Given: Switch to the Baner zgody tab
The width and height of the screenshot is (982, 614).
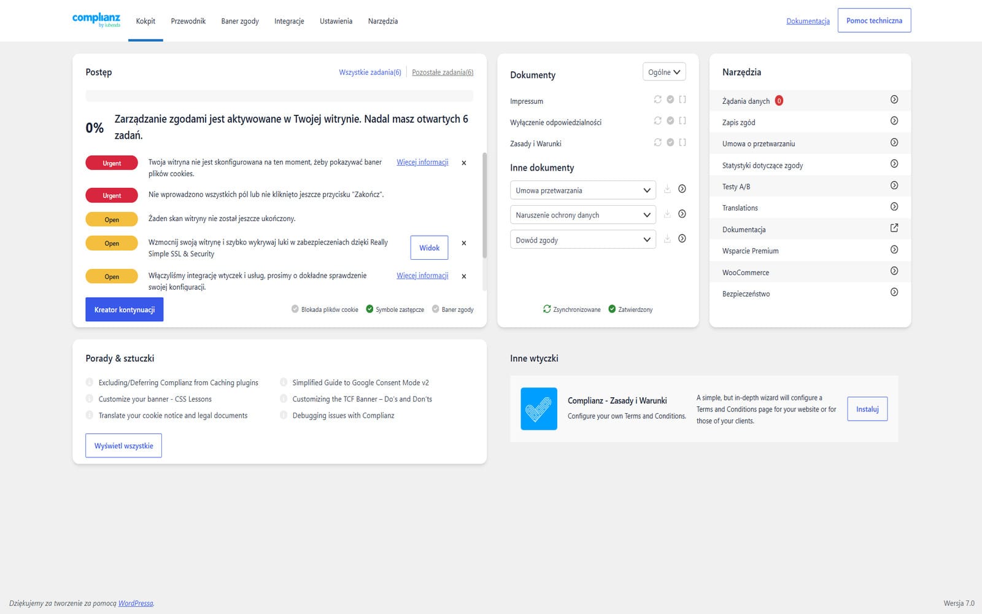Looking at the screenshot, I should point(240,21).
